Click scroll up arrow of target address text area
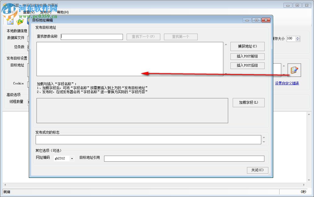Image resolution: width=314 pixels, height=197 pixels. pyautogui.click(x=226, y=44)
